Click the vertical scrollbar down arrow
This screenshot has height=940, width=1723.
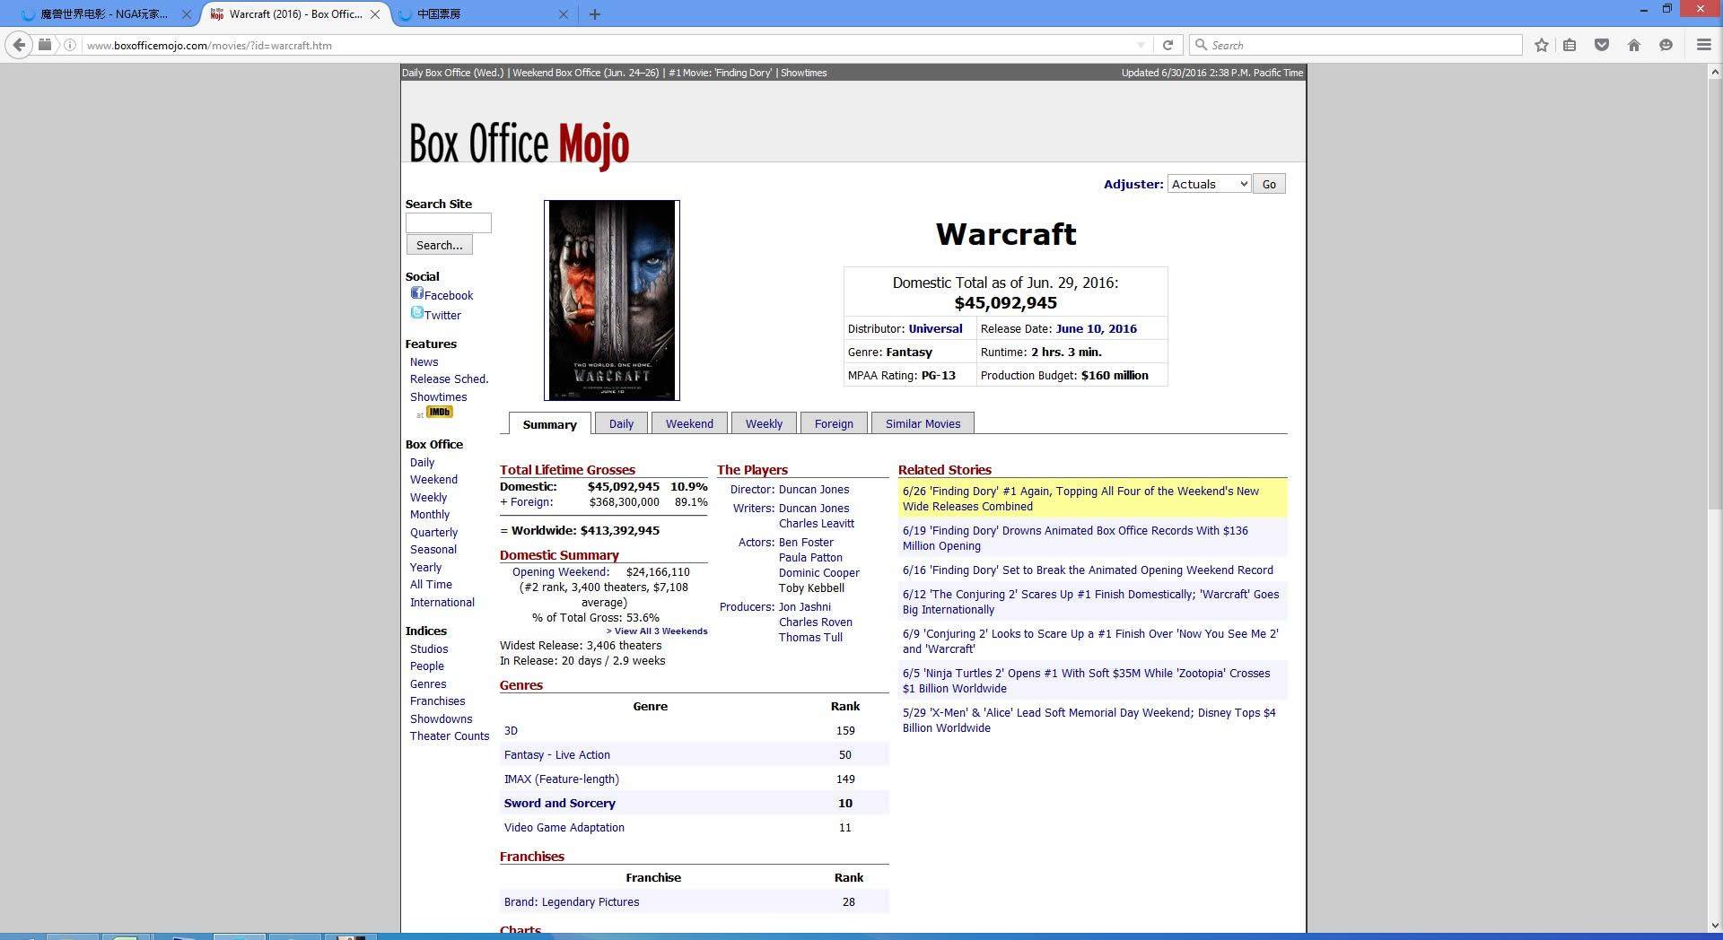1714,926
